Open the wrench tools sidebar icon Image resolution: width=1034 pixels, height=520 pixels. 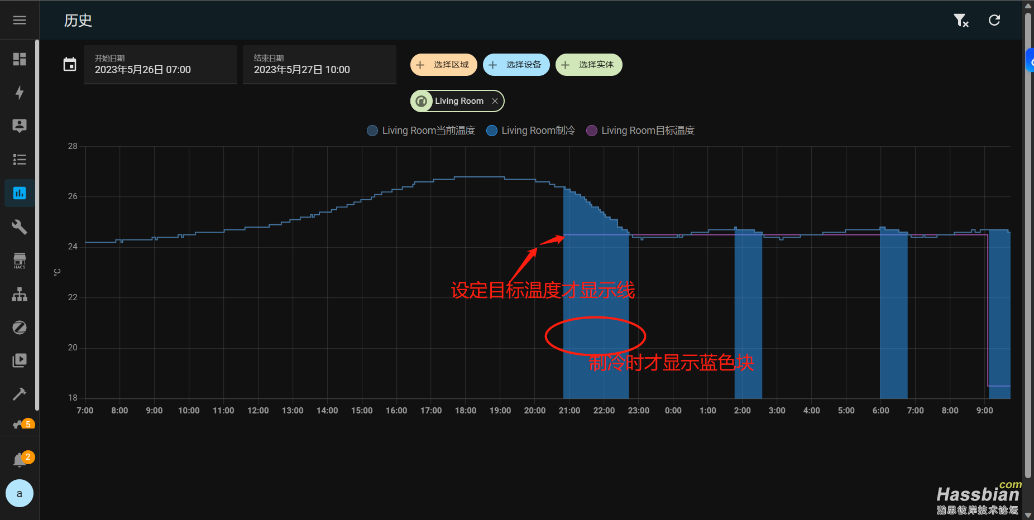[x=20, y=227]
